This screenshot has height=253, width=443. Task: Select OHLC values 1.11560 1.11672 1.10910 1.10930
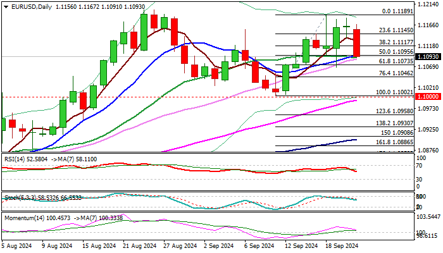[100, 7]
